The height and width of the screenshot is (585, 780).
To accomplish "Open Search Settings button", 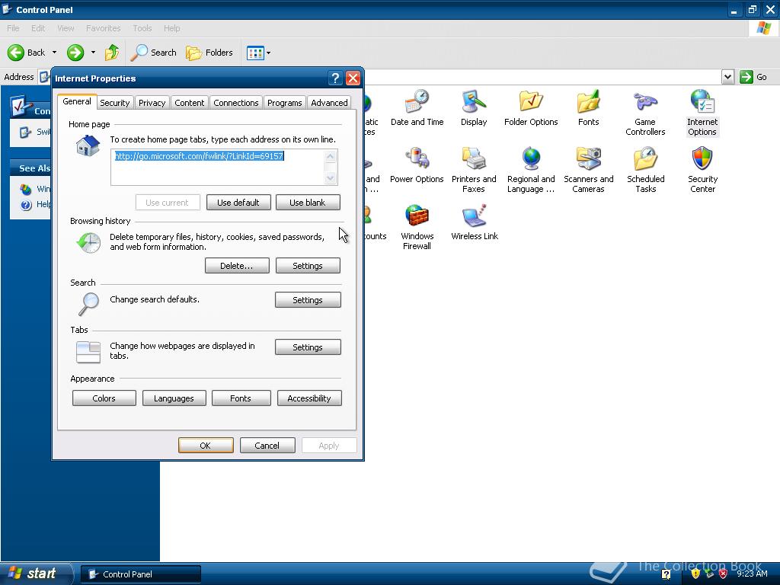I will (x=308, y=300).
